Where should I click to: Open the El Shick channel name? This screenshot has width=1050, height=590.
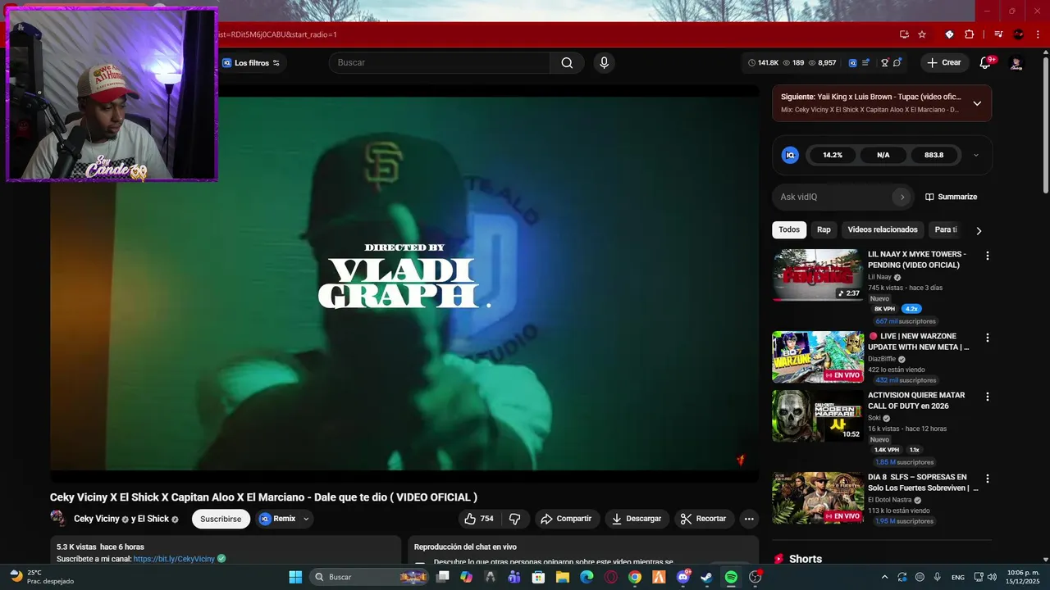pyautogui.click(x=153, y=519)
